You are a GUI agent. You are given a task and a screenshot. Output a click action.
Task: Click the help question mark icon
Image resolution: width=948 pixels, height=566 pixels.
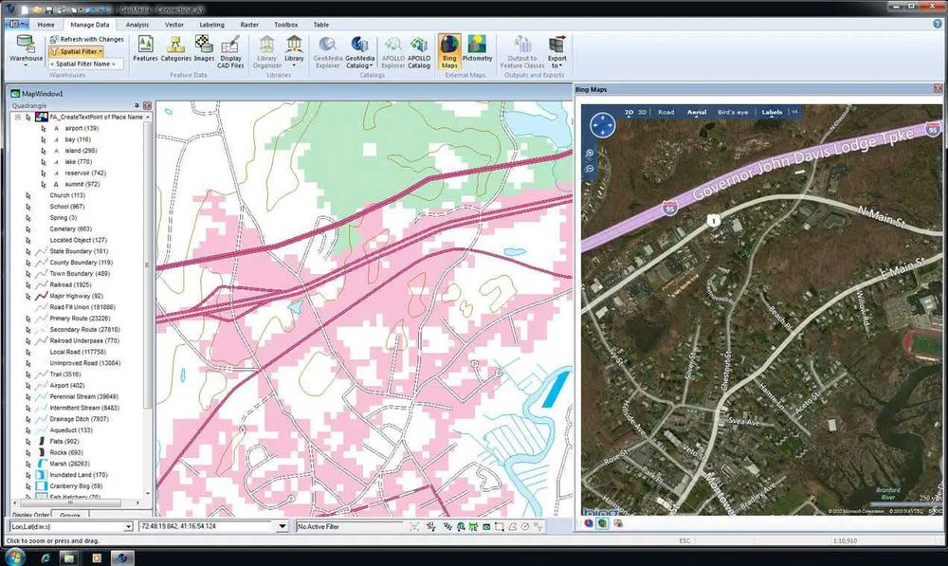pos(938,25)
